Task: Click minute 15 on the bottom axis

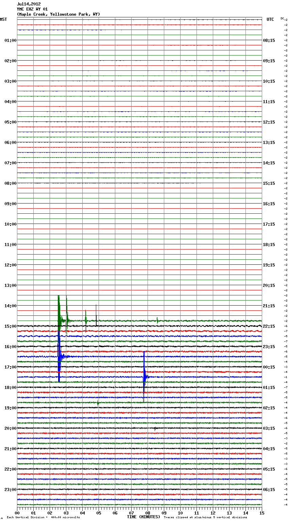Action: pos(261,513)
